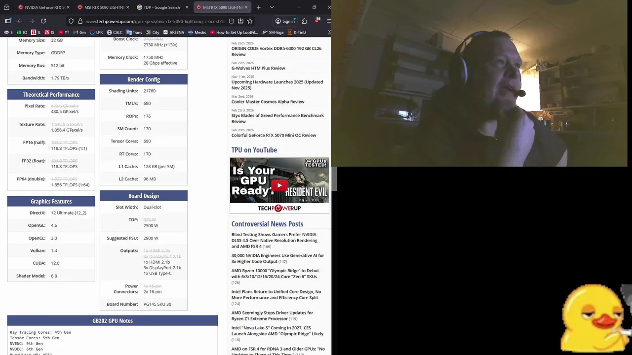Click the PG145 SKU 30 board number
632x355 pixels.
(158, 304)
